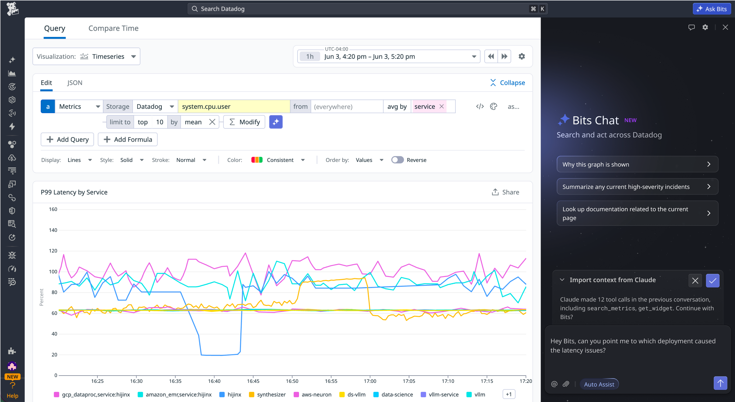Toggle the hijinx legend series
This screenshot has height=402, width=735.
[x=230, y=394]
